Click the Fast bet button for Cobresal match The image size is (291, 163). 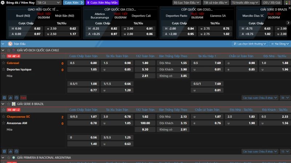pyautogui.click(x=23, y=97)
